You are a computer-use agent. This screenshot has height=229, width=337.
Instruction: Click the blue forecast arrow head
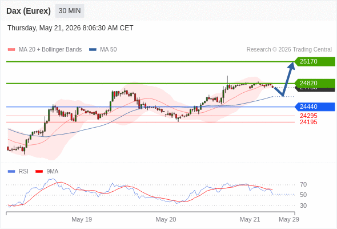coord(292,65)
